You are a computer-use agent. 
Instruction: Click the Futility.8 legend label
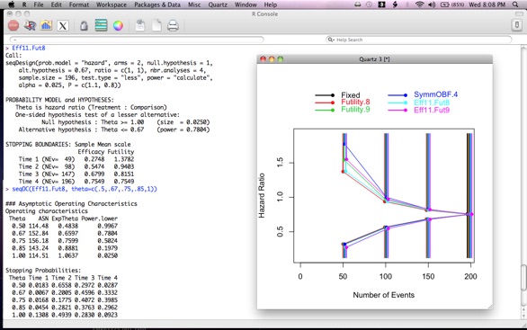pyautogui.click(x=355, y=103)
